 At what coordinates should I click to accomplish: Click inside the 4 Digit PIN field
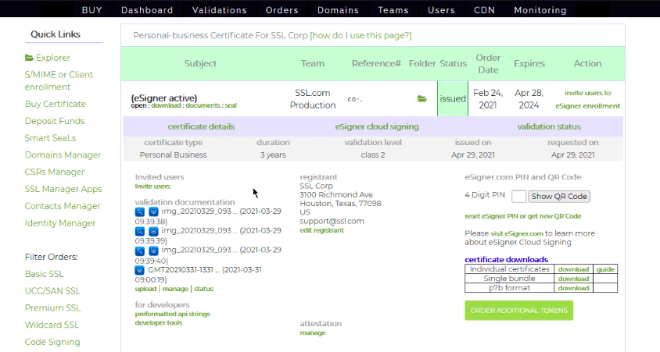click(518, 197)
